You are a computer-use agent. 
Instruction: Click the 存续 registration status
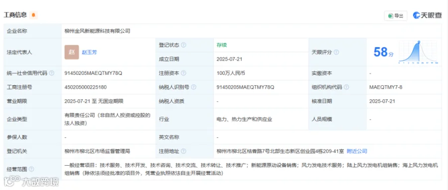[222, 45]
